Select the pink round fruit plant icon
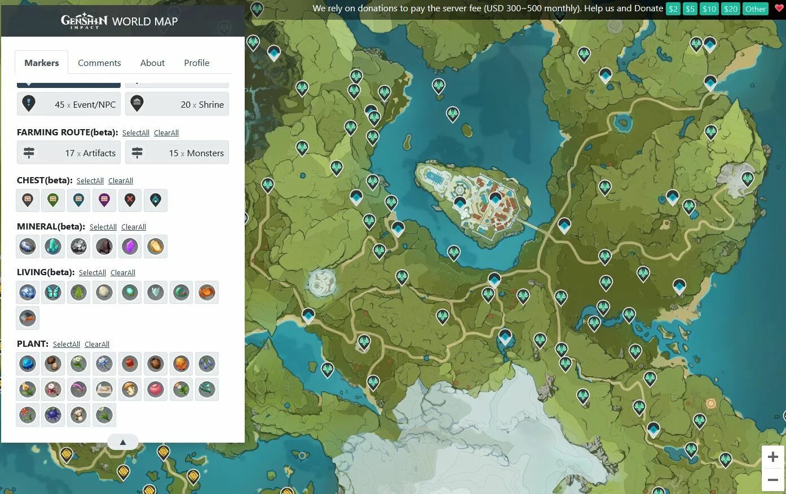The width and height of the screenshot is (786, 494). (x=156, y=389)
